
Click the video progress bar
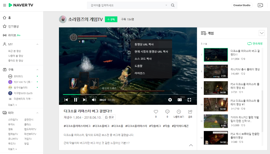tap(128, 94)
